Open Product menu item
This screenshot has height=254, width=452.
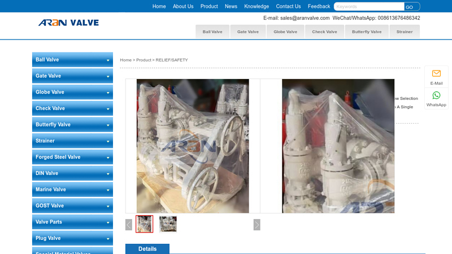point(209,6)
